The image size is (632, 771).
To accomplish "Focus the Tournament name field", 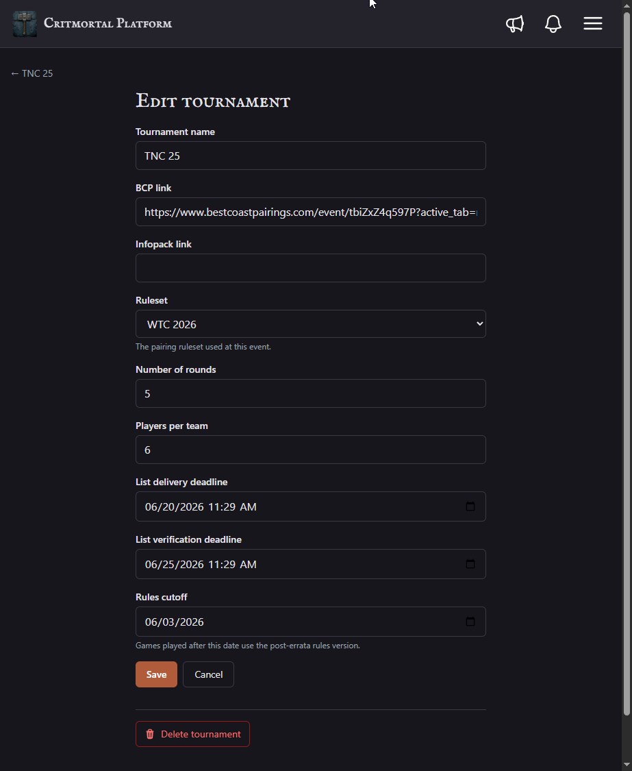I will pyautogui.click(x=311, y=156).
